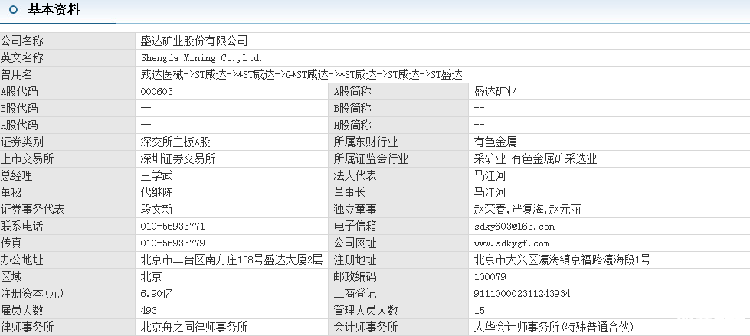Click the 区域 label cell
Viewport: 750px width, 336px height.
click(68, 277)
